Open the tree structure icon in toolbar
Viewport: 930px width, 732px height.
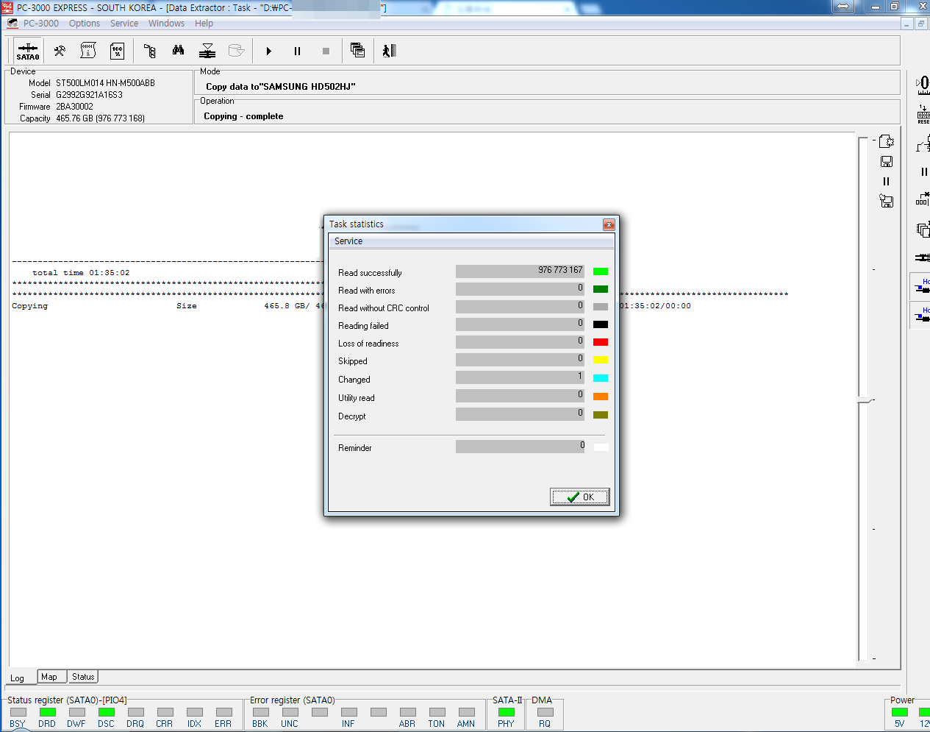(150, 51)
